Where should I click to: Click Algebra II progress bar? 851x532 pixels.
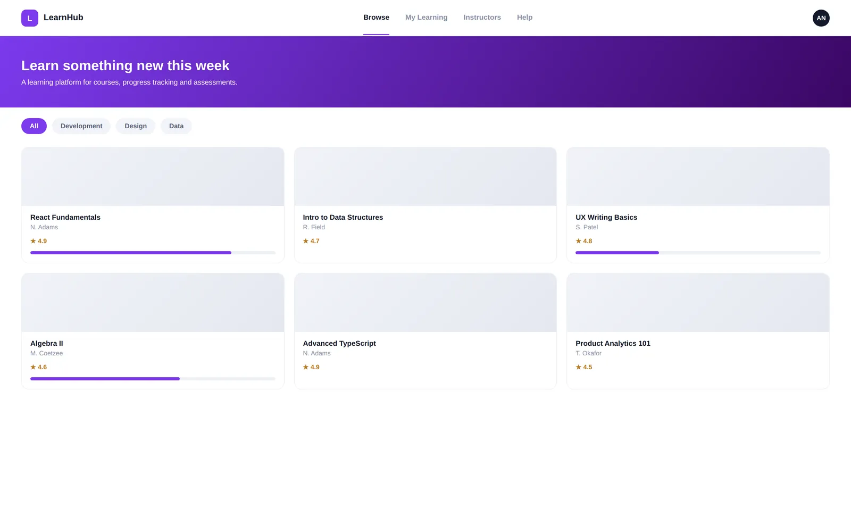tap(153, 379)
